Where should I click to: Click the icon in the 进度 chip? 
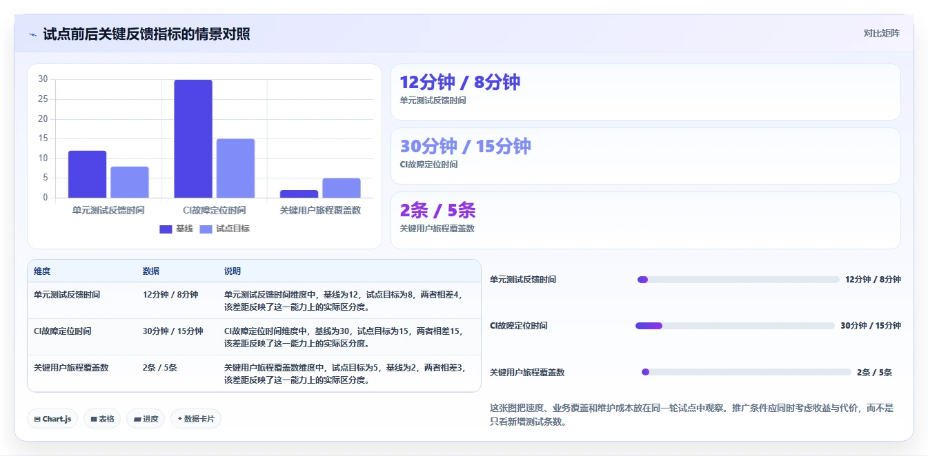coord(137,419)
